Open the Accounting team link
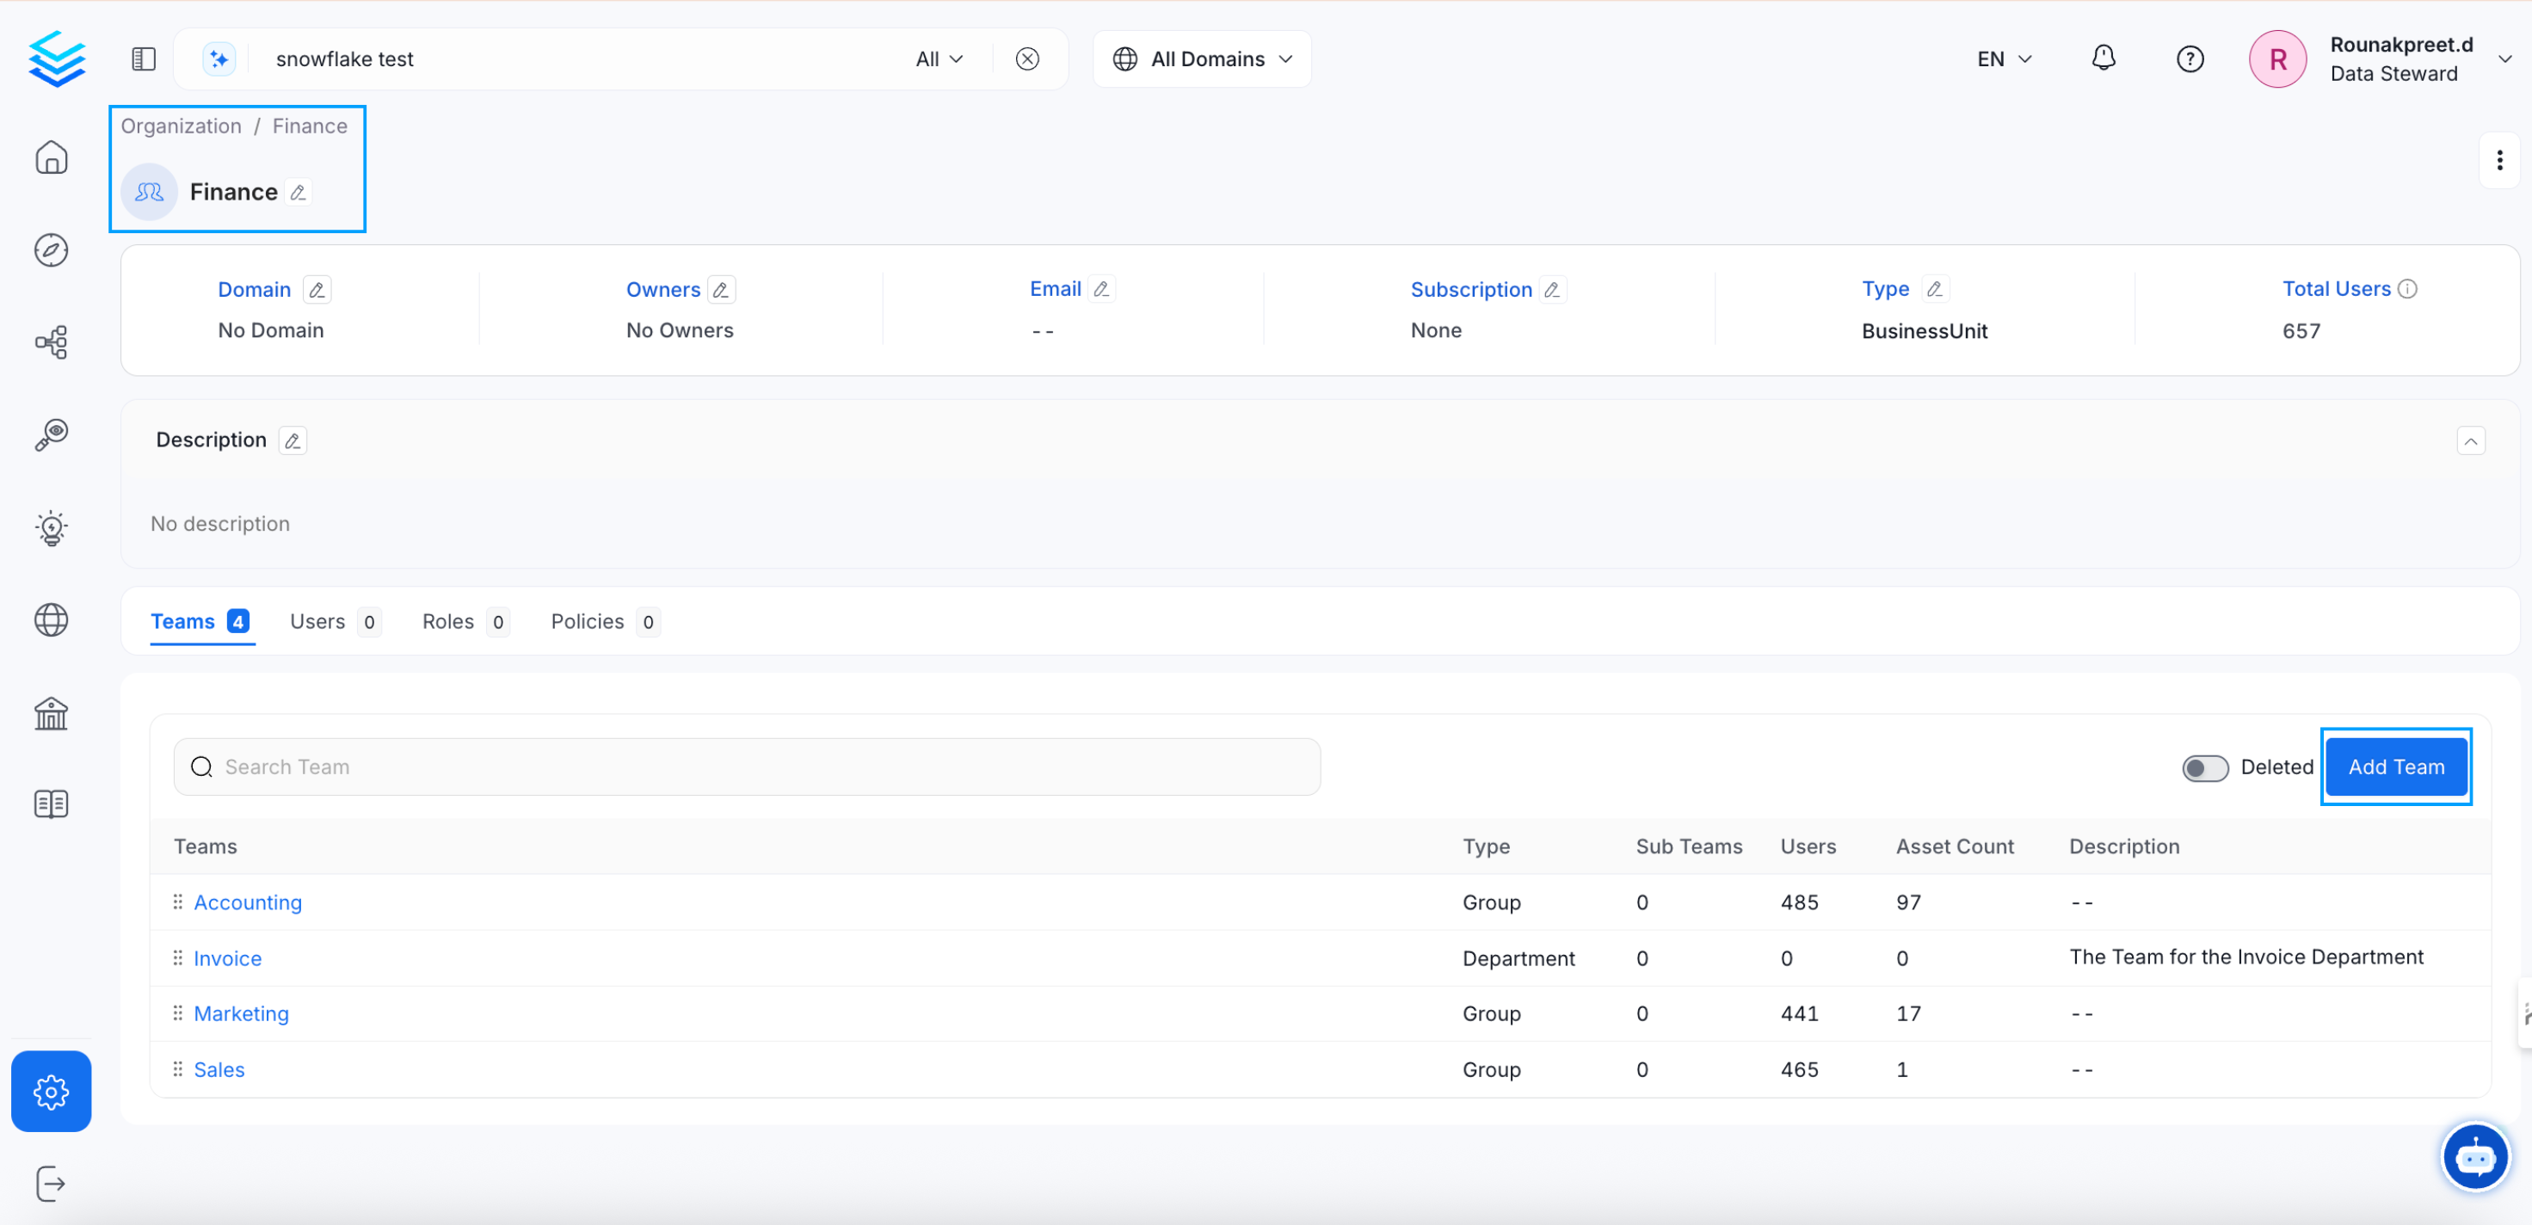Viewport: 2532px width, 1225px height. pos(248,902)
